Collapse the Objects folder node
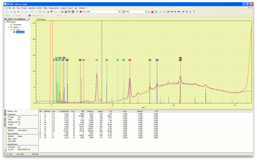The height and width of the screenshot is (161, 257). (x=9, y=27)
